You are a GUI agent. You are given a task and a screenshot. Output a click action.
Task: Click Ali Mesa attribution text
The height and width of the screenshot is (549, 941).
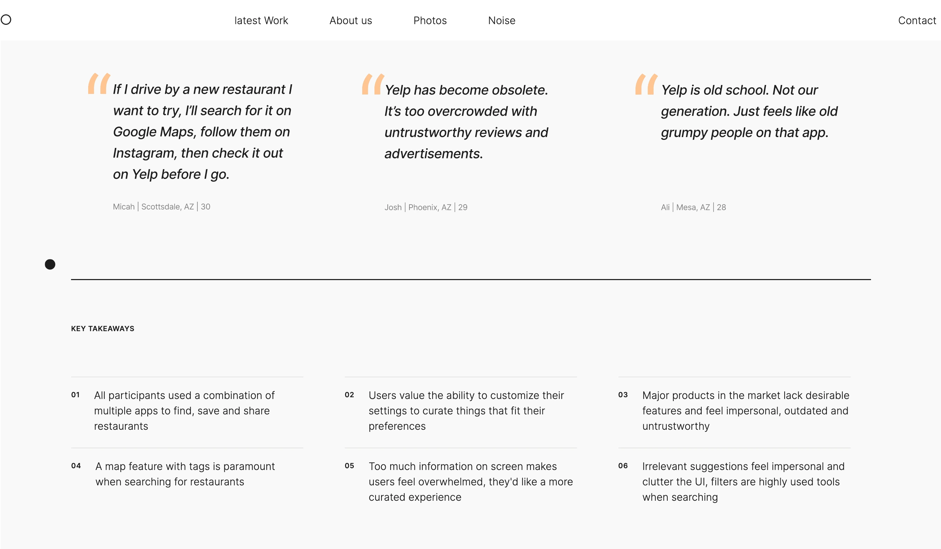tap(693, 207)
